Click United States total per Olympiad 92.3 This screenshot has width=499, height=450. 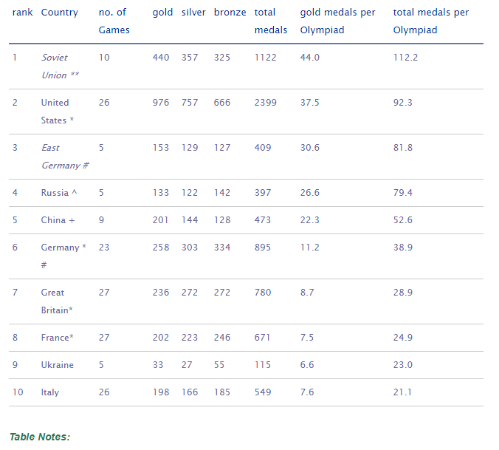[402, 103]
